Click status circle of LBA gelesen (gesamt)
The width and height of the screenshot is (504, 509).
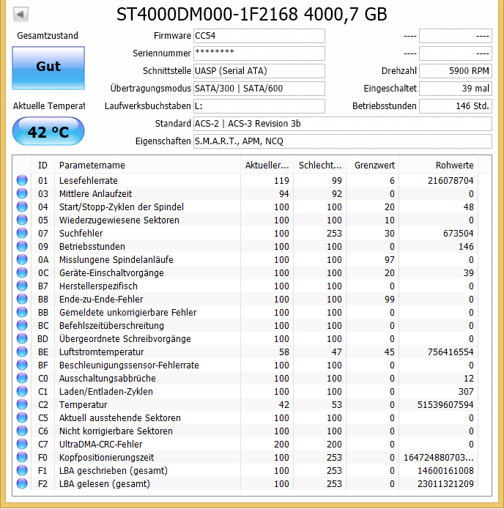point(22,483)
